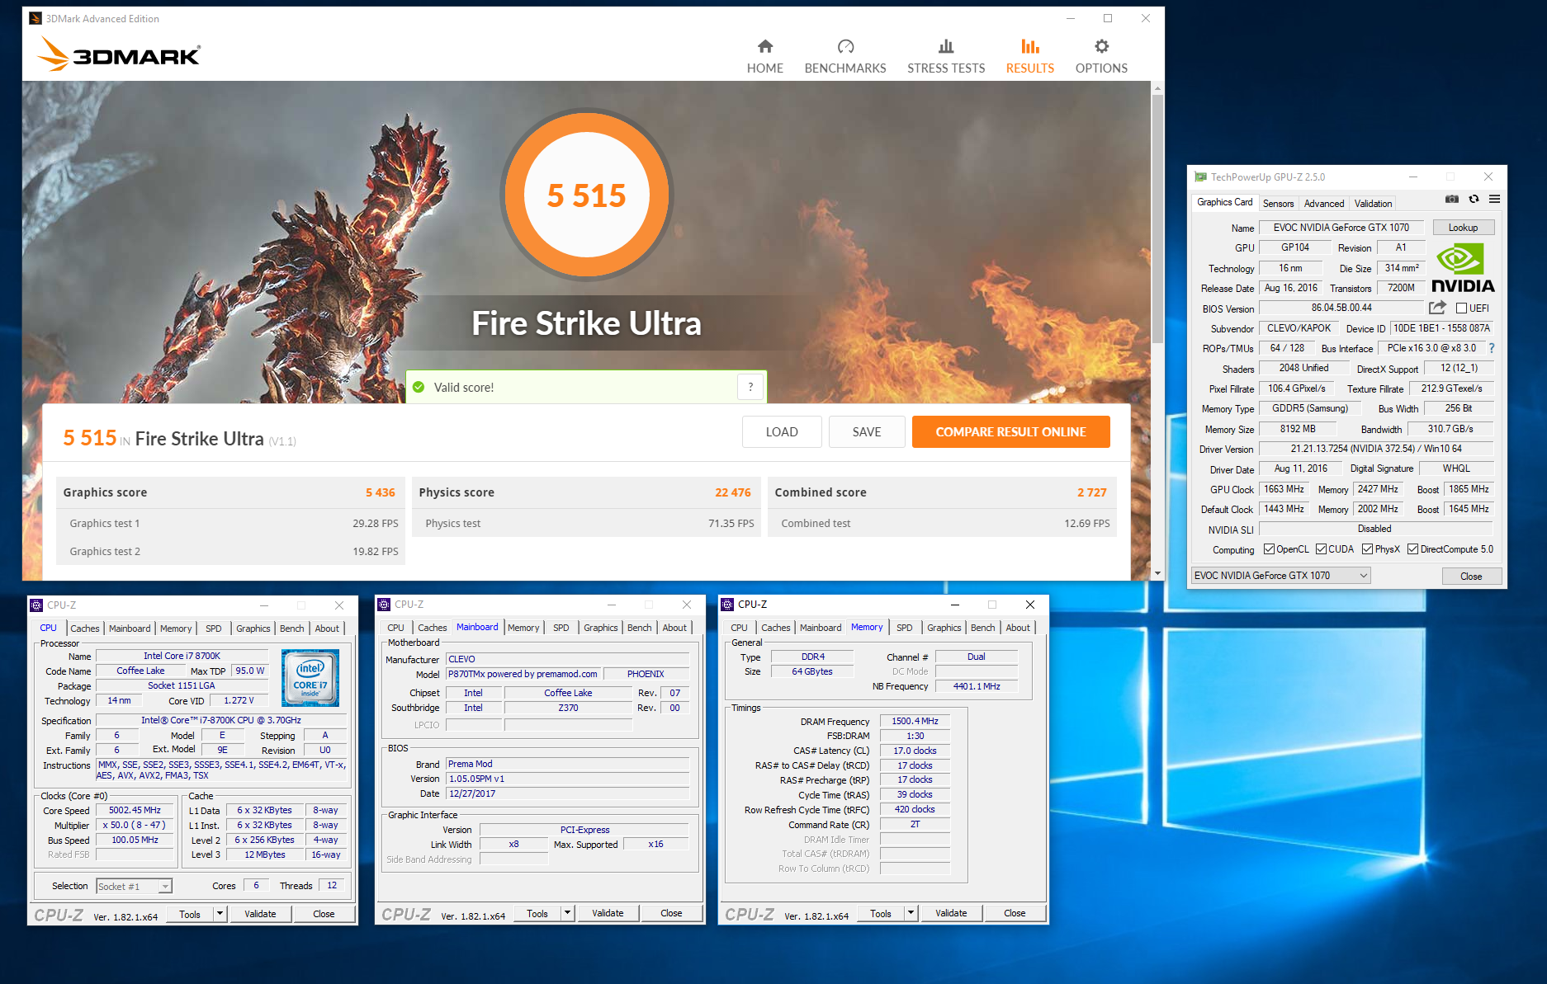
Task: Click the 3DMark vertical scrollbar thumb
Action: coord(1157,219)
